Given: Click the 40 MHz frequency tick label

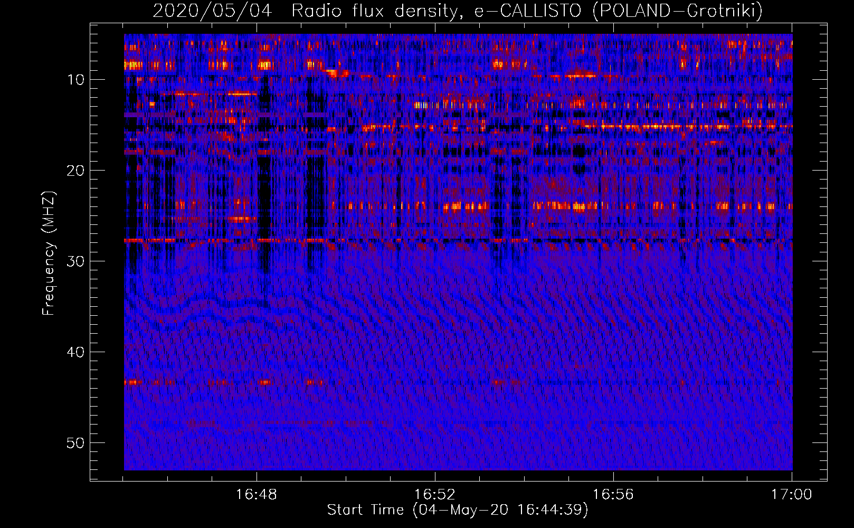Looking at the screenshot, I should (x=75, y=352).
